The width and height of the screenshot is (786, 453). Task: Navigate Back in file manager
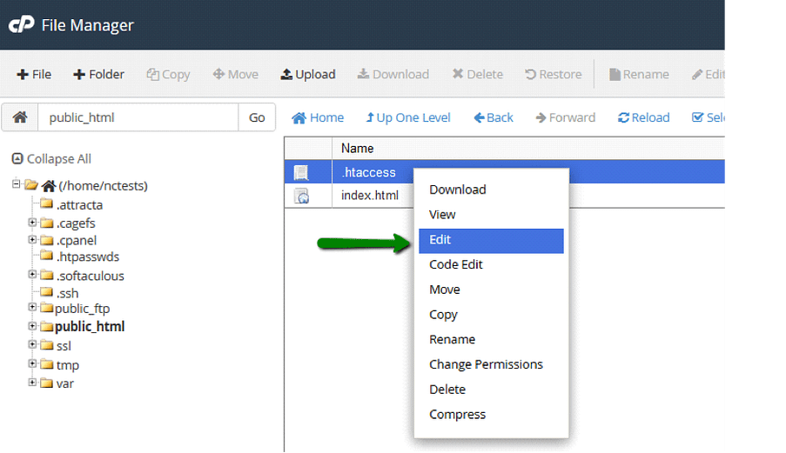[494, 117]
